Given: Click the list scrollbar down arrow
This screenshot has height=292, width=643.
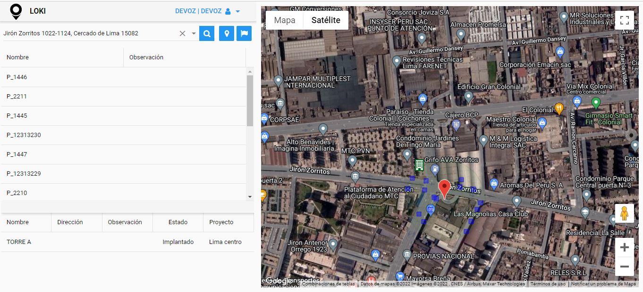Looking at the screenshot, I should coord(250,196).
